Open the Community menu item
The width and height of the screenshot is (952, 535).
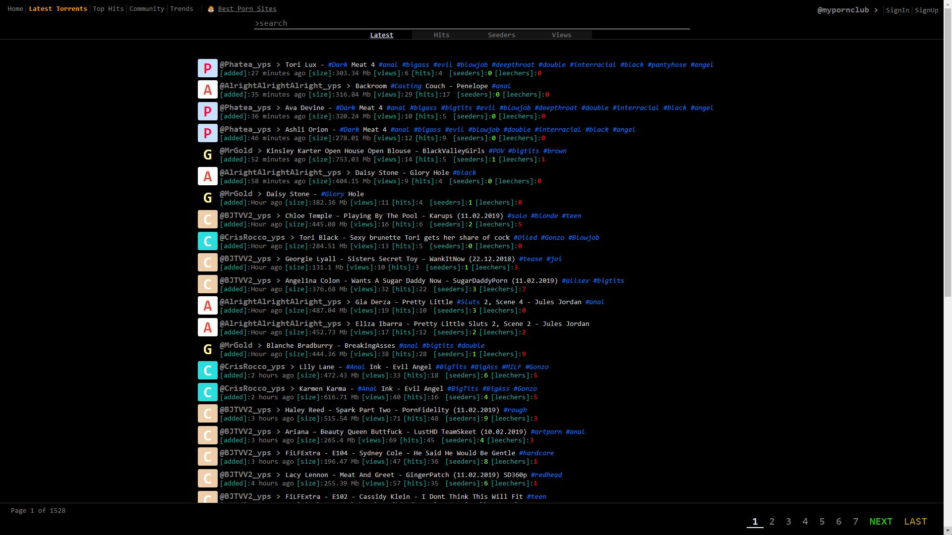pos(146,9)
